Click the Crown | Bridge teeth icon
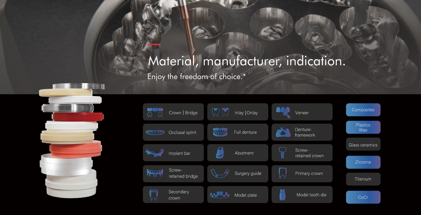Viewport: 421px width, 215px height. pyautogui.click(x=155, y=112)
